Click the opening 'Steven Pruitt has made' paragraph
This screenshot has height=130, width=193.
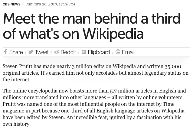[95, 73]
